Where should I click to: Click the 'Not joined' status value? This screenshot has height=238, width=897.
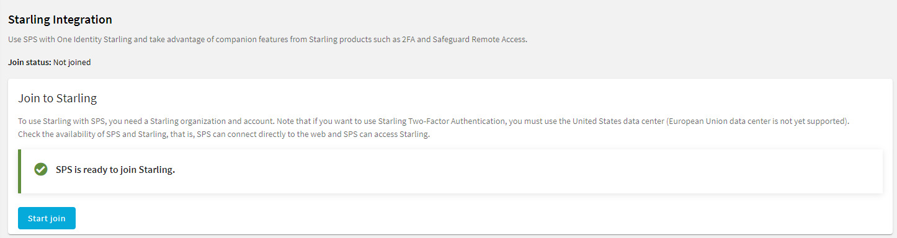tap(72, 63)
